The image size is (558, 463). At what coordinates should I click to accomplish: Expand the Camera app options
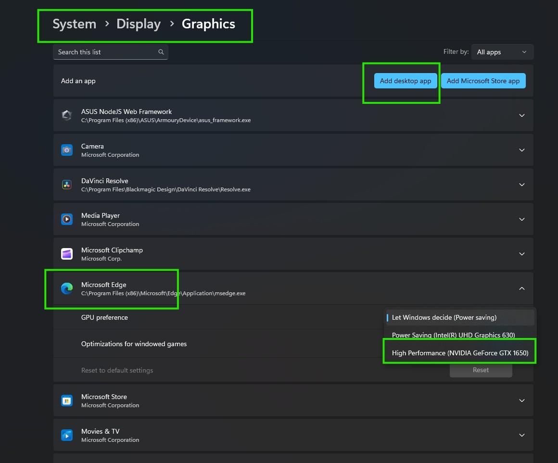tap(522, 150)
